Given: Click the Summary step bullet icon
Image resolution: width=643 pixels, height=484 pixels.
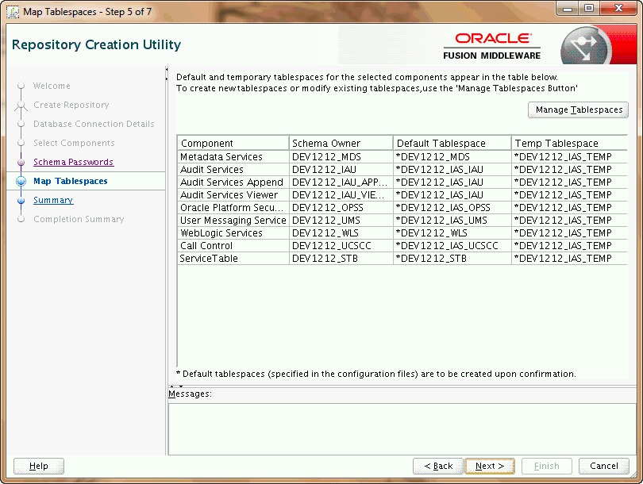Looking at the screenshot, I should click(21, 201).
